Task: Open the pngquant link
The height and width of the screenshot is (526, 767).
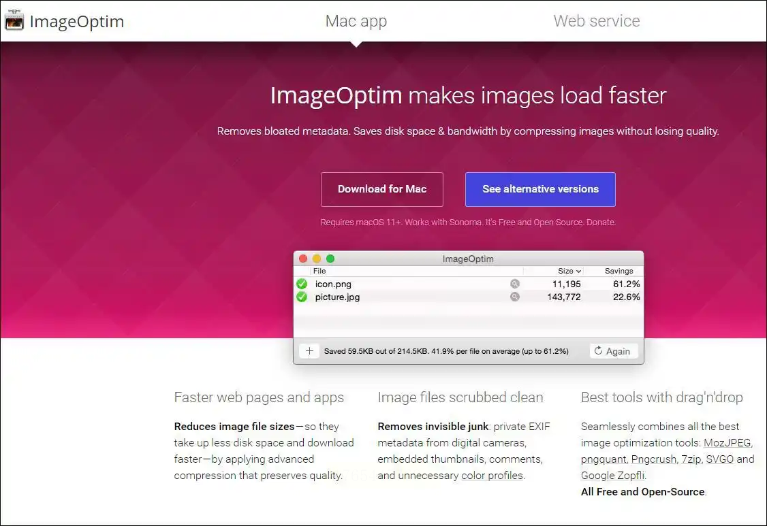Action: click(604, 459)
